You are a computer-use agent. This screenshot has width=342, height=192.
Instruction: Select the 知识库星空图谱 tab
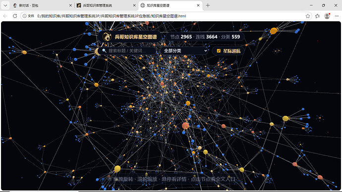(158, 5)
